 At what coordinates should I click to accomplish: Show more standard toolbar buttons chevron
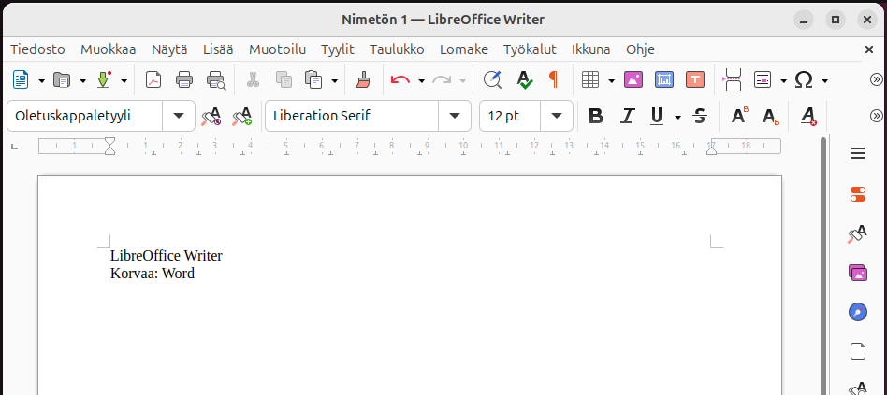point(876,79)
